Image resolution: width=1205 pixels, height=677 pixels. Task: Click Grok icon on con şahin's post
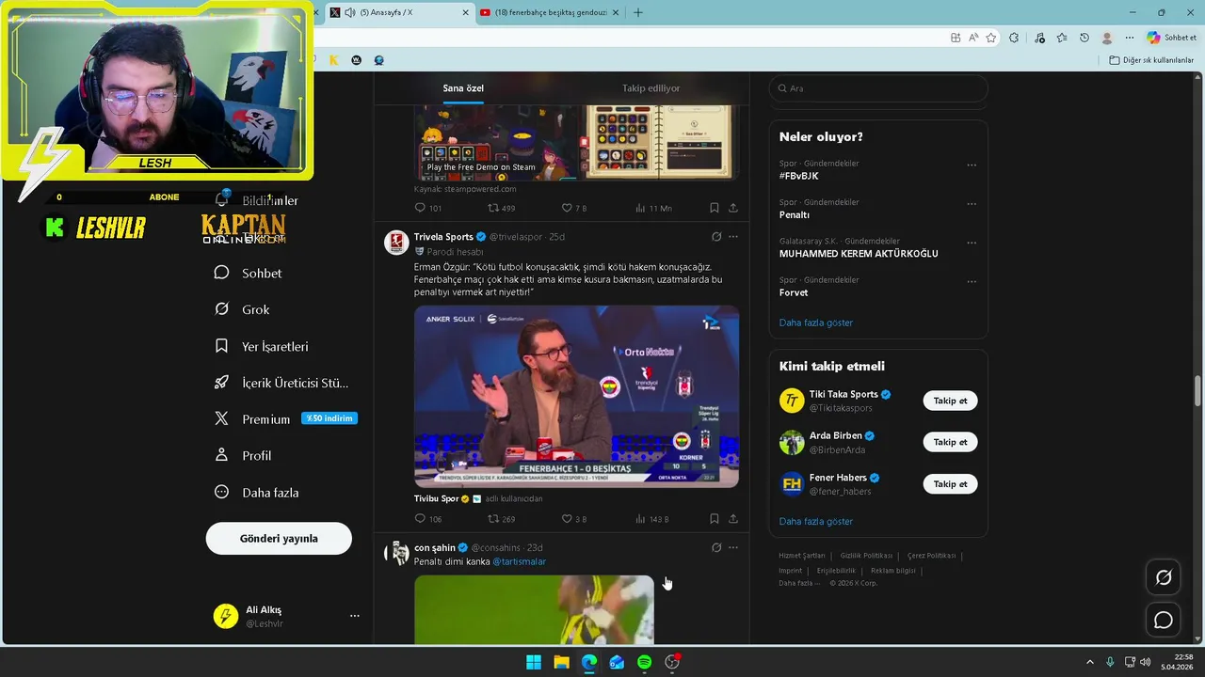(716, 547)
